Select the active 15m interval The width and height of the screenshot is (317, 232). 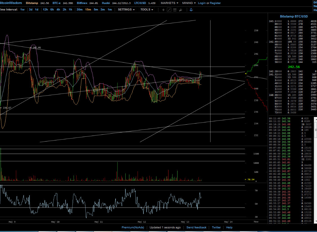coord(88,10)
